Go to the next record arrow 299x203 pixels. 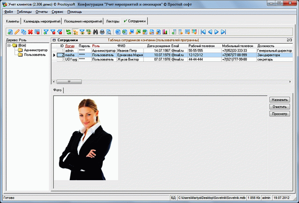[217, 32]
